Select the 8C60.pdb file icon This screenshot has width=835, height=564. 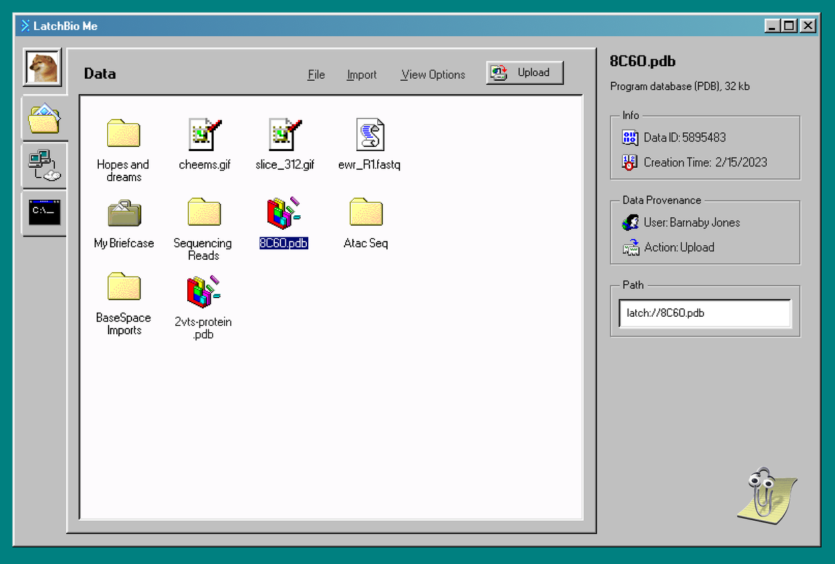(283, 213)
